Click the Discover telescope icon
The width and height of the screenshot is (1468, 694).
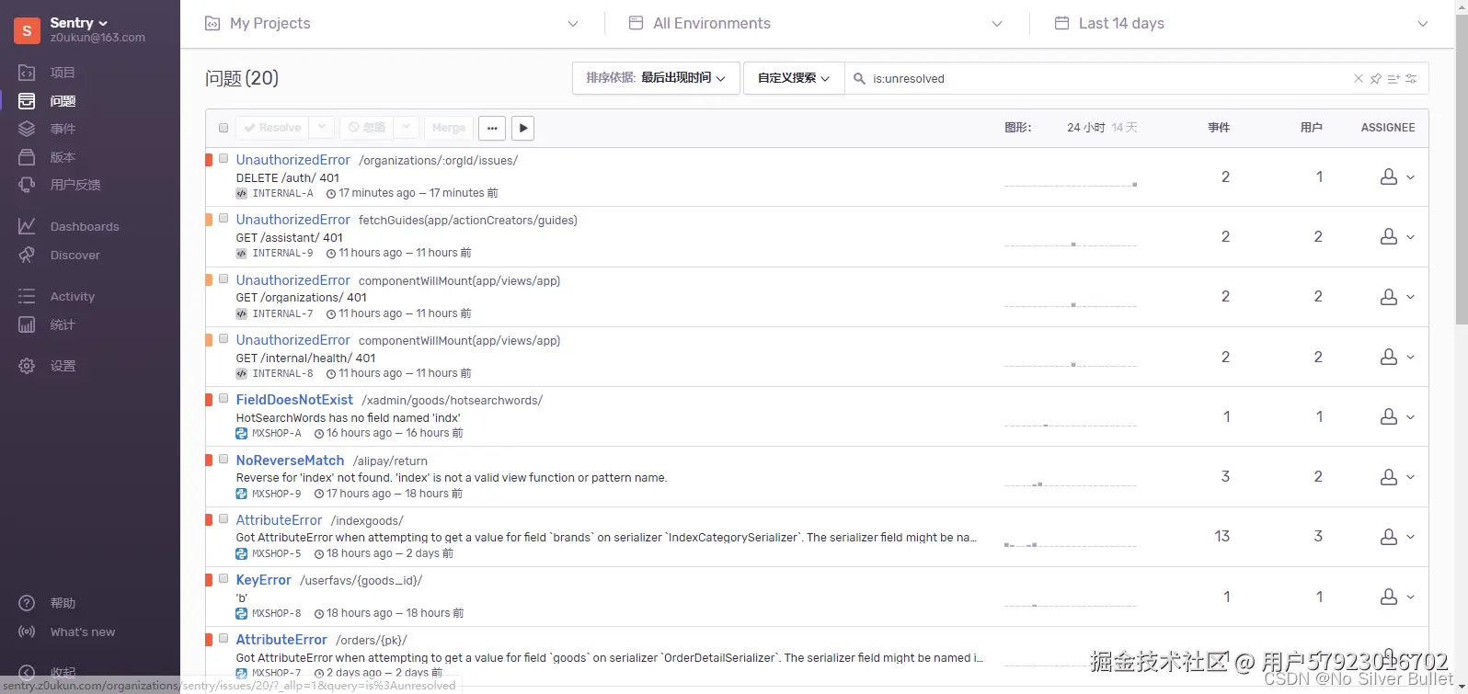tap(27, 255)
